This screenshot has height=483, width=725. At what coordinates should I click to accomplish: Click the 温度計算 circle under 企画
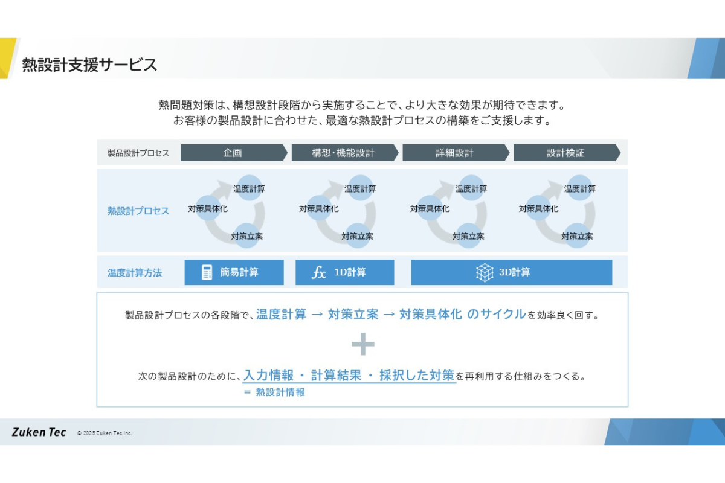pyautogui.click(x=248, y=188)
